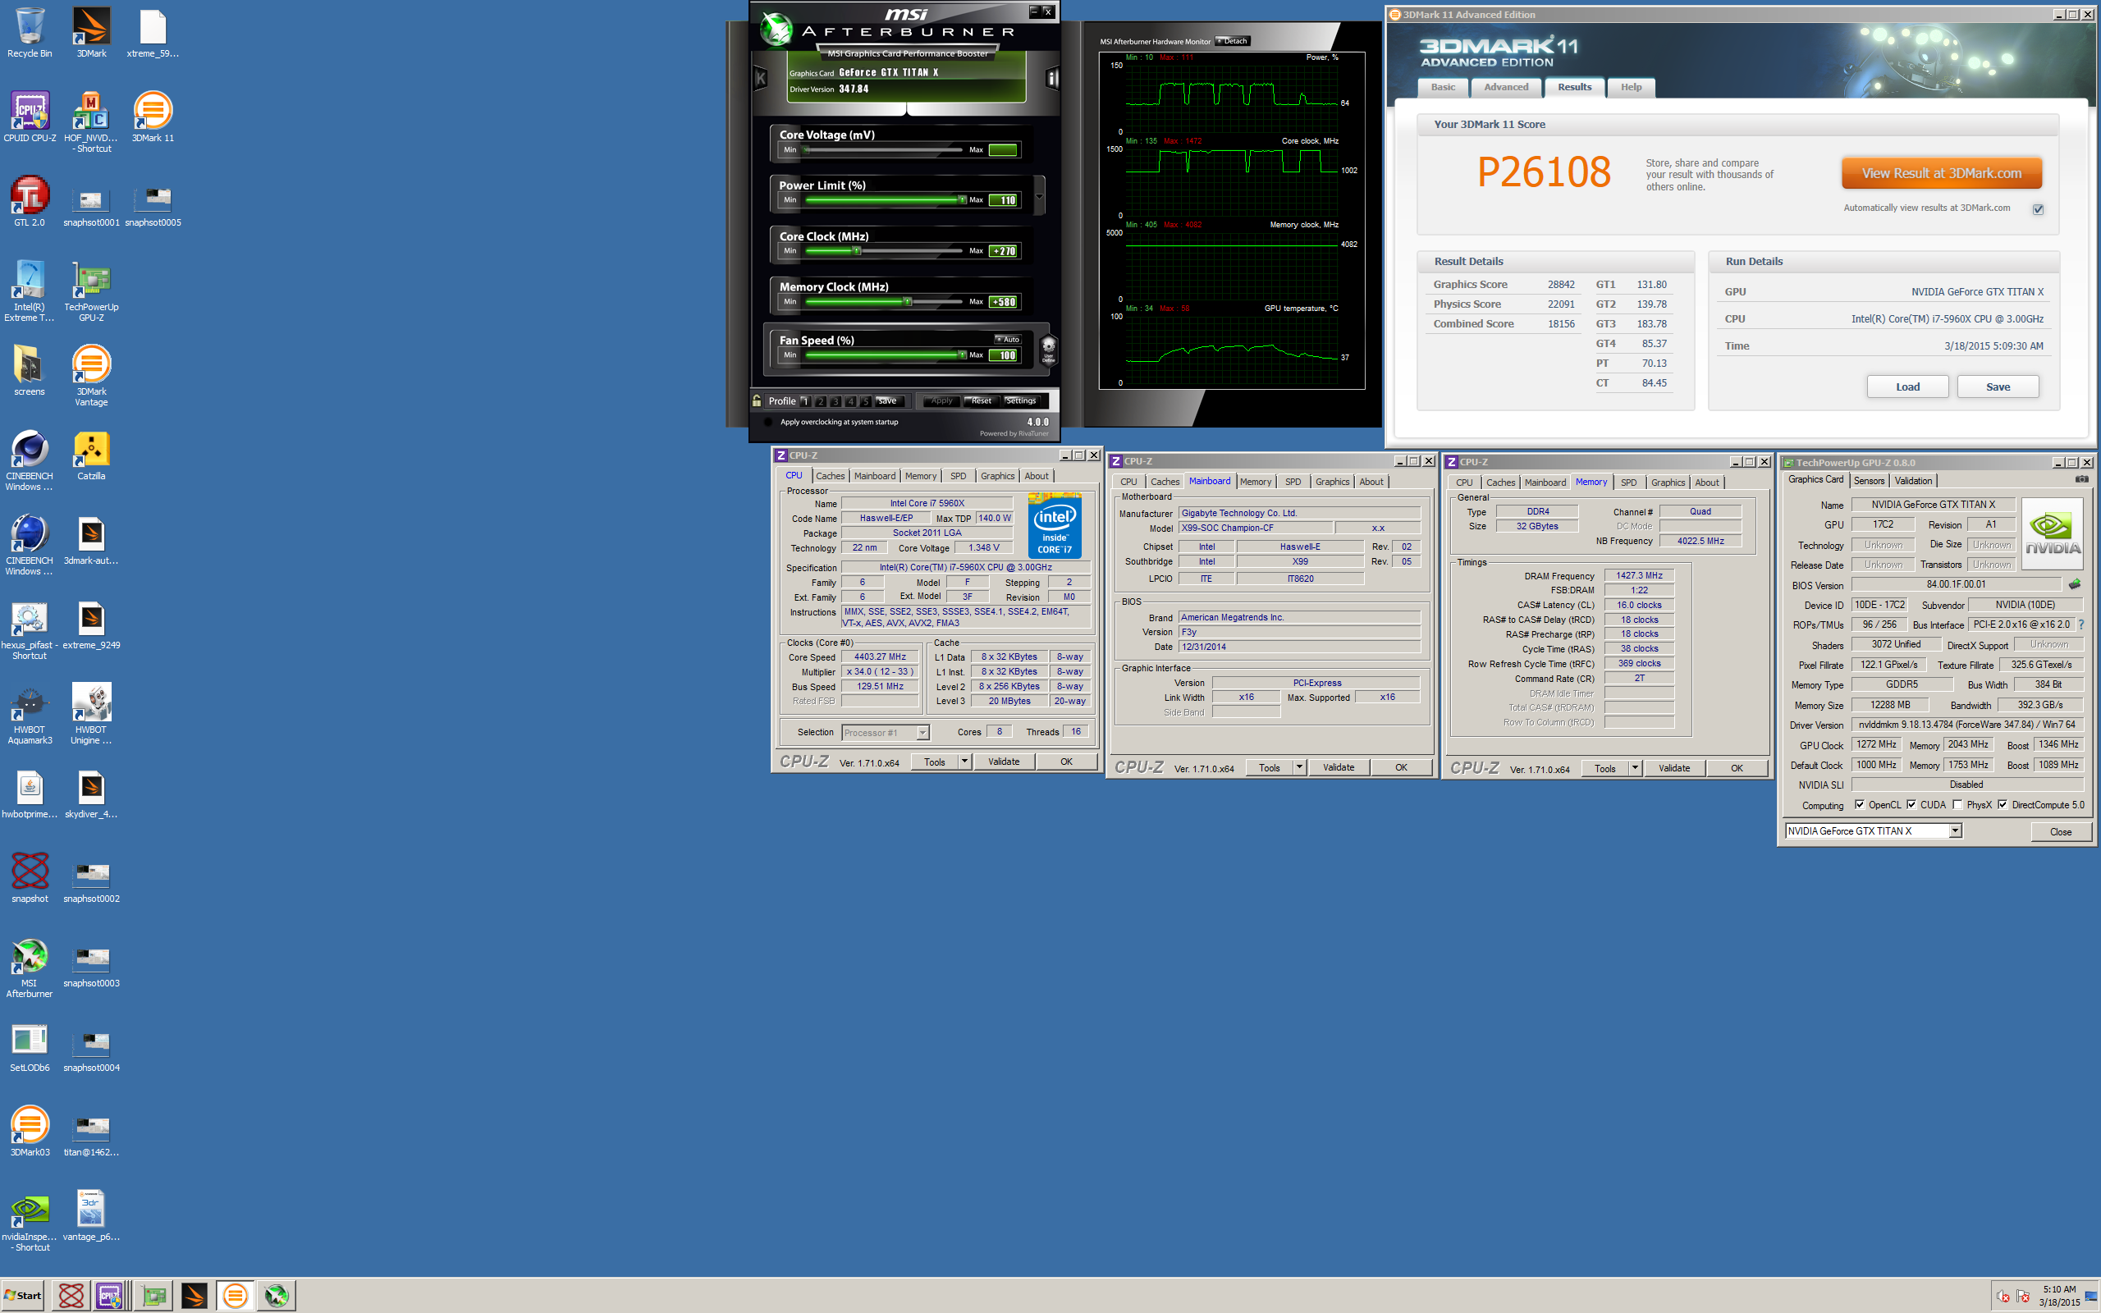Switch to 3DMark 11 Help tab
This screenshot has height=1313, width=2101.
(x=1632, y=87)
